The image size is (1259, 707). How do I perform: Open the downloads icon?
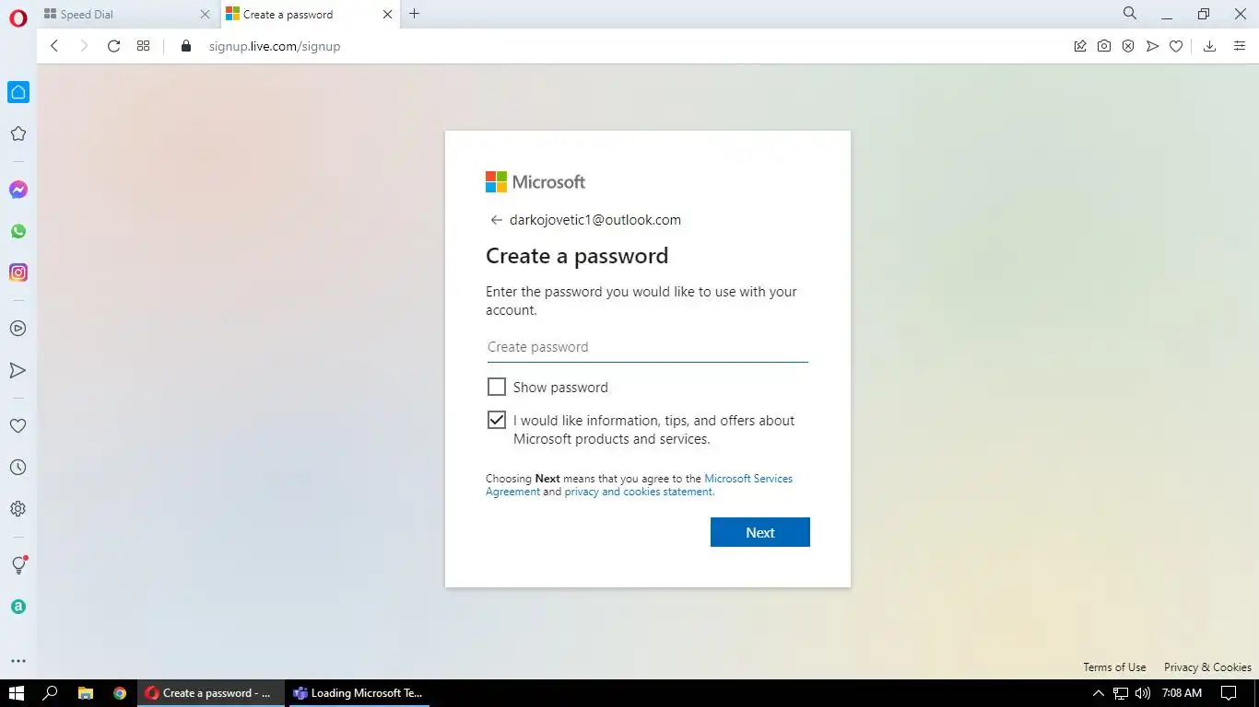tap(1210, 46)
